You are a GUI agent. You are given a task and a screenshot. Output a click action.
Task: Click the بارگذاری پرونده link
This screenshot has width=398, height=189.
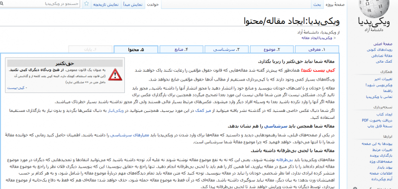point(381,156)
